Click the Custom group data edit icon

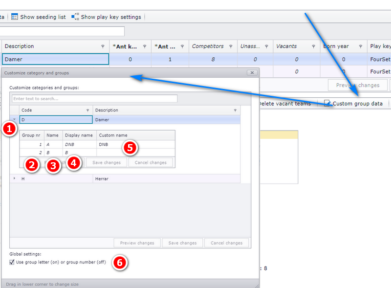tap(327, 103)
